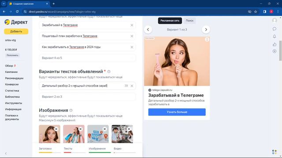Image resolution: width=282 pixels, height=158 pixels.
Task: Open Yandex services dots icon
Action: point(275,152)
